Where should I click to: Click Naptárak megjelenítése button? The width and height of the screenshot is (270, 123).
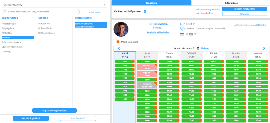point(54,110)
